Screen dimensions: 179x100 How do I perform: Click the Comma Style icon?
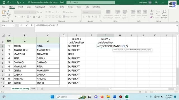pyautogui.click(x=92, y=17)
